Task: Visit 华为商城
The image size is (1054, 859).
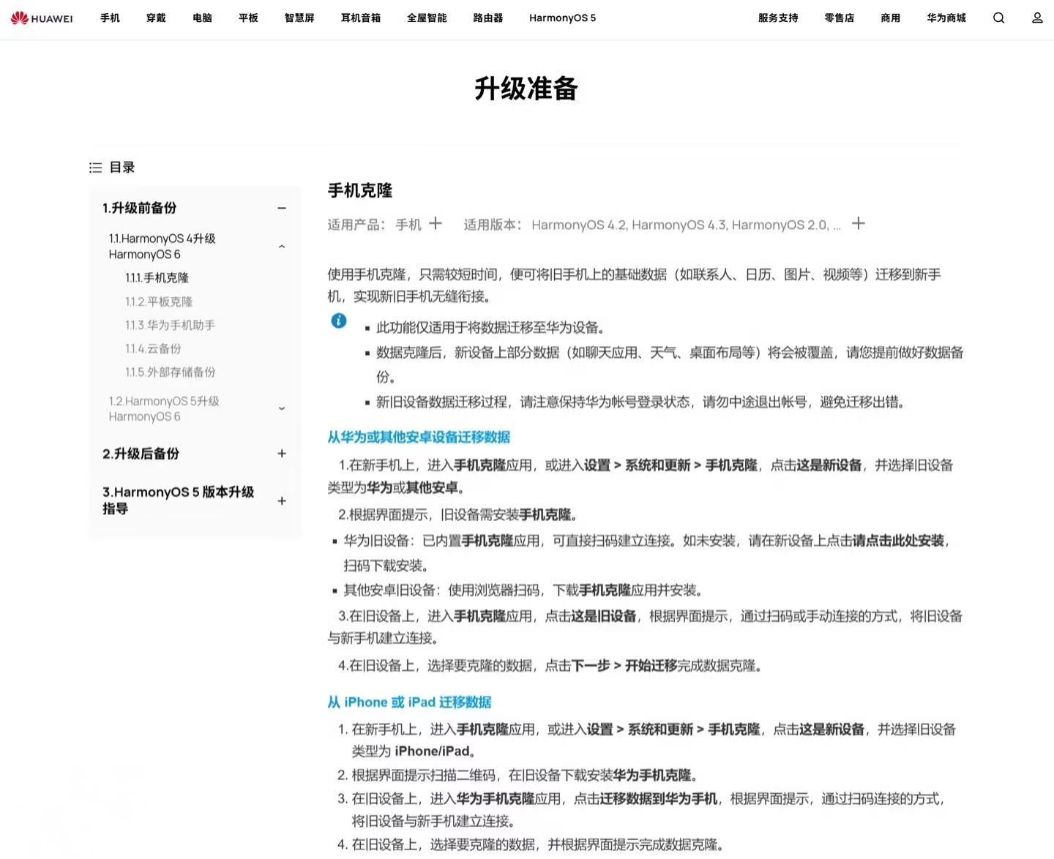Action: click(946, 18)
